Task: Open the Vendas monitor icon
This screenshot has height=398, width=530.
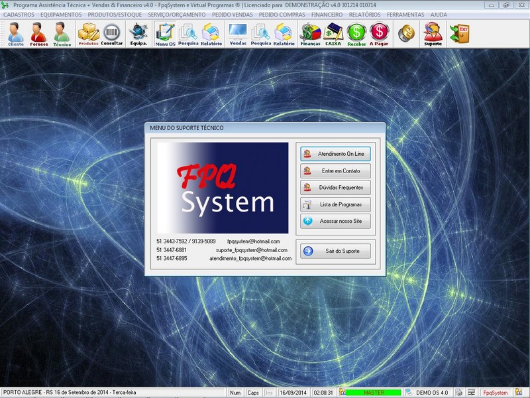Action: tap(238, 34)
